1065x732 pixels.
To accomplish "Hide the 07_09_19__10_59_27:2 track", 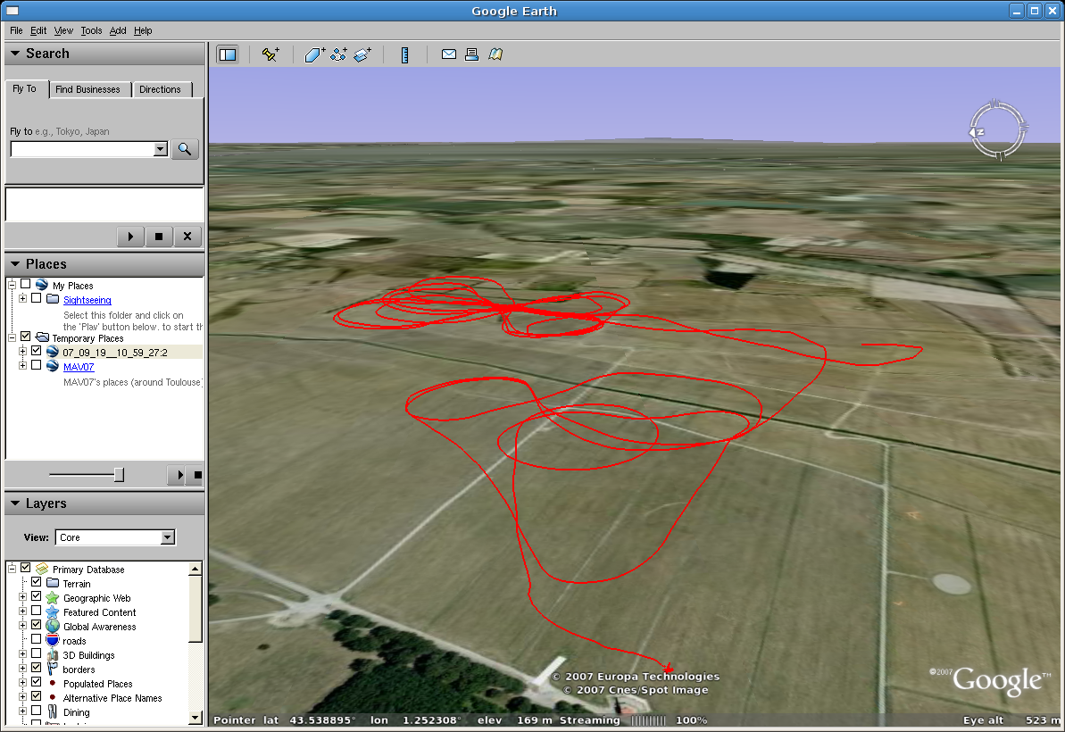I will (x=36, y=351).
